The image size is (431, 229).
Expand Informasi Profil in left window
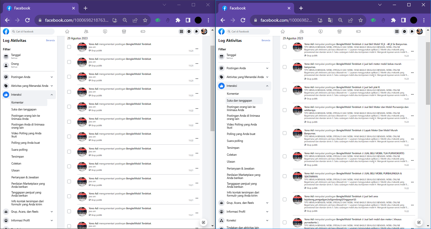pos(29,221)
